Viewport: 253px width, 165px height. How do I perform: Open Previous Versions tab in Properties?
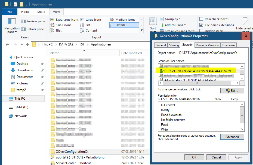(x=207, y=45)
